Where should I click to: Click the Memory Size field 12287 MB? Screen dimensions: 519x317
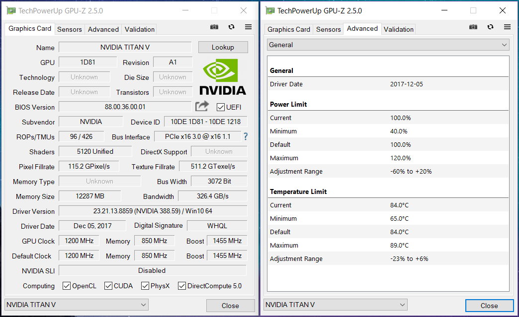tap(90, 196)
